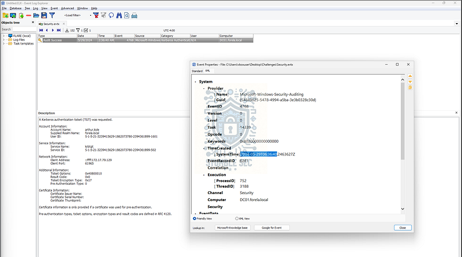Go to next event arrow
The height and width of the screenshot is (257, 462).
(53, 30)
